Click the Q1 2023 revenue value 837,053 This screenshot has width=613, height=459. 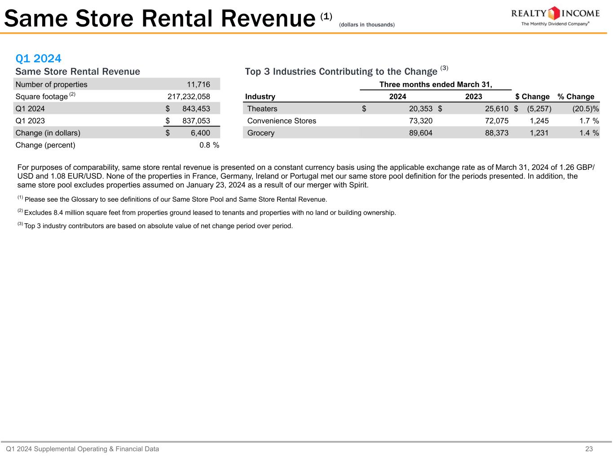coord(196,121)
